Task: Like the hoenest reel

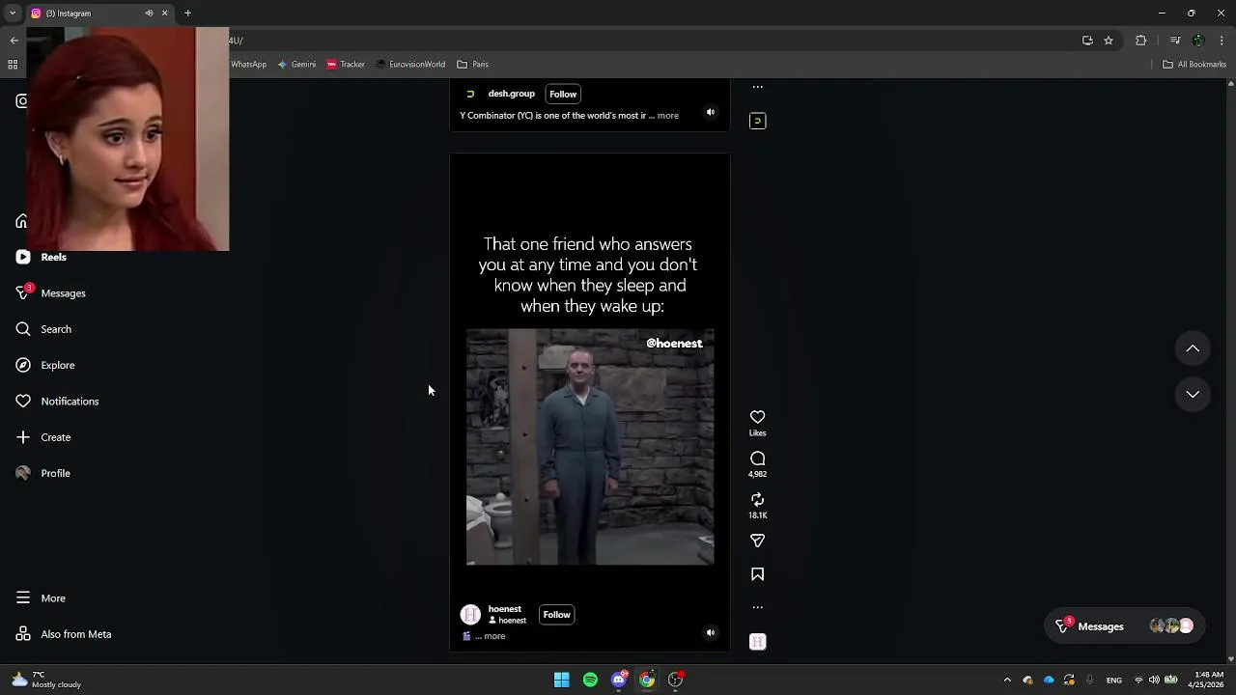Action: click(757, 417)
